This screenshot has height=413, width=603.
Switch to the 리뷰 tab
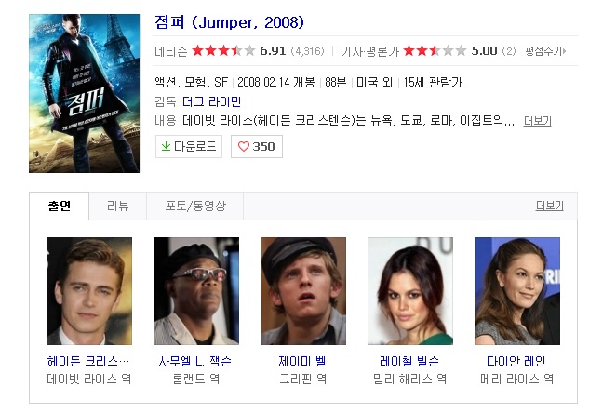pyautogui.click(x=117, y=206)
